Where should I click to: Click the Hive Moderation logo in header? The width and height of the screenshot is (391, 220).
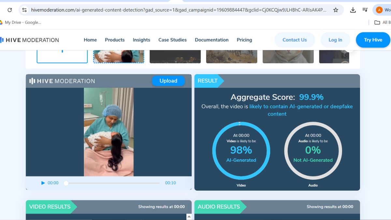(30, 40)
